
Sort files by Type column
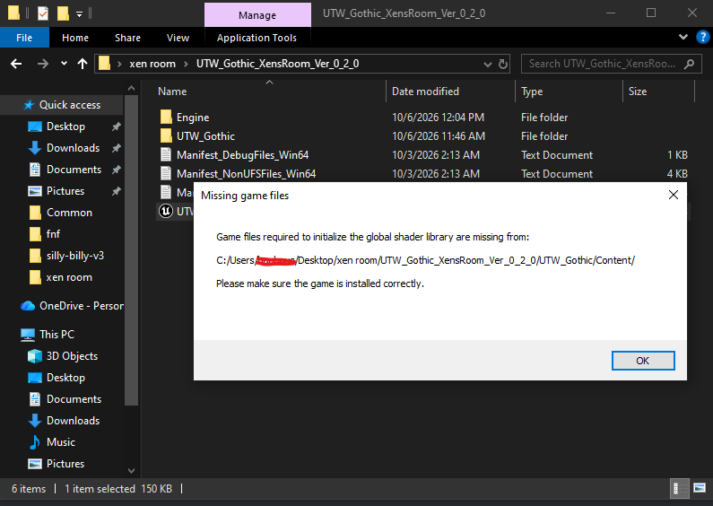(x=532, y=92)
